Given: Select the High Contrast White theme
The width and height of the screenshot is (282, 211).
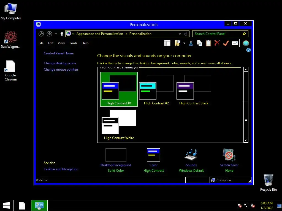Looking at the screenshot, I should click(x=119, y=124).
